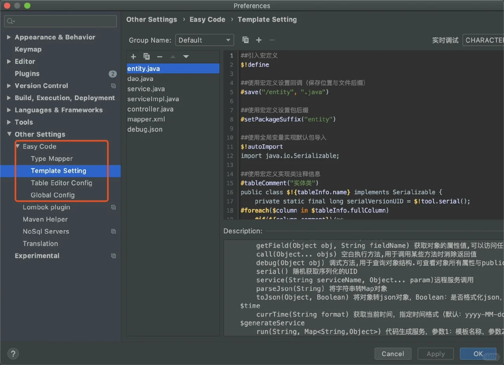
Task: Click the Easy Code breadcrumb
Action: coord(208,20)
